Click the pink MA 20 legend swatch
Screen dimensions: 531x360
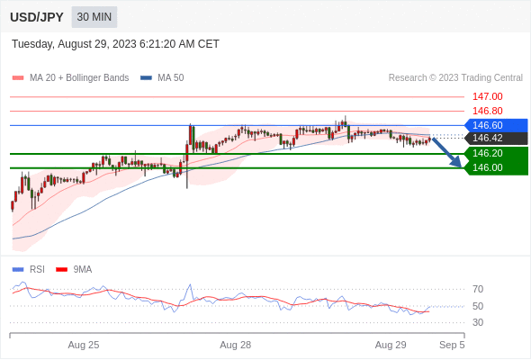[18, 78]
